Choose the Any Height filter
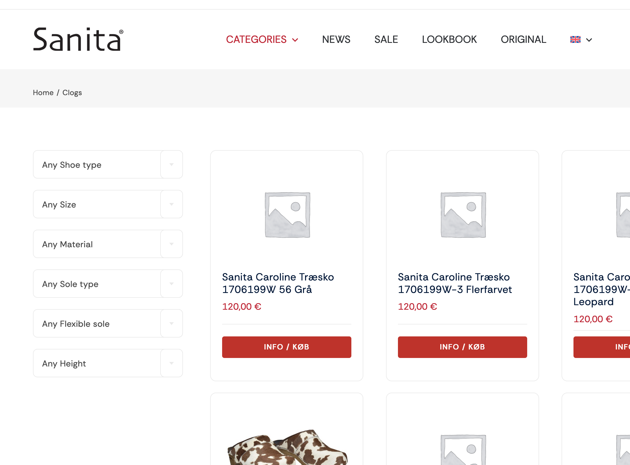This screenshot has width=630, height=465. tap(108, 363)
